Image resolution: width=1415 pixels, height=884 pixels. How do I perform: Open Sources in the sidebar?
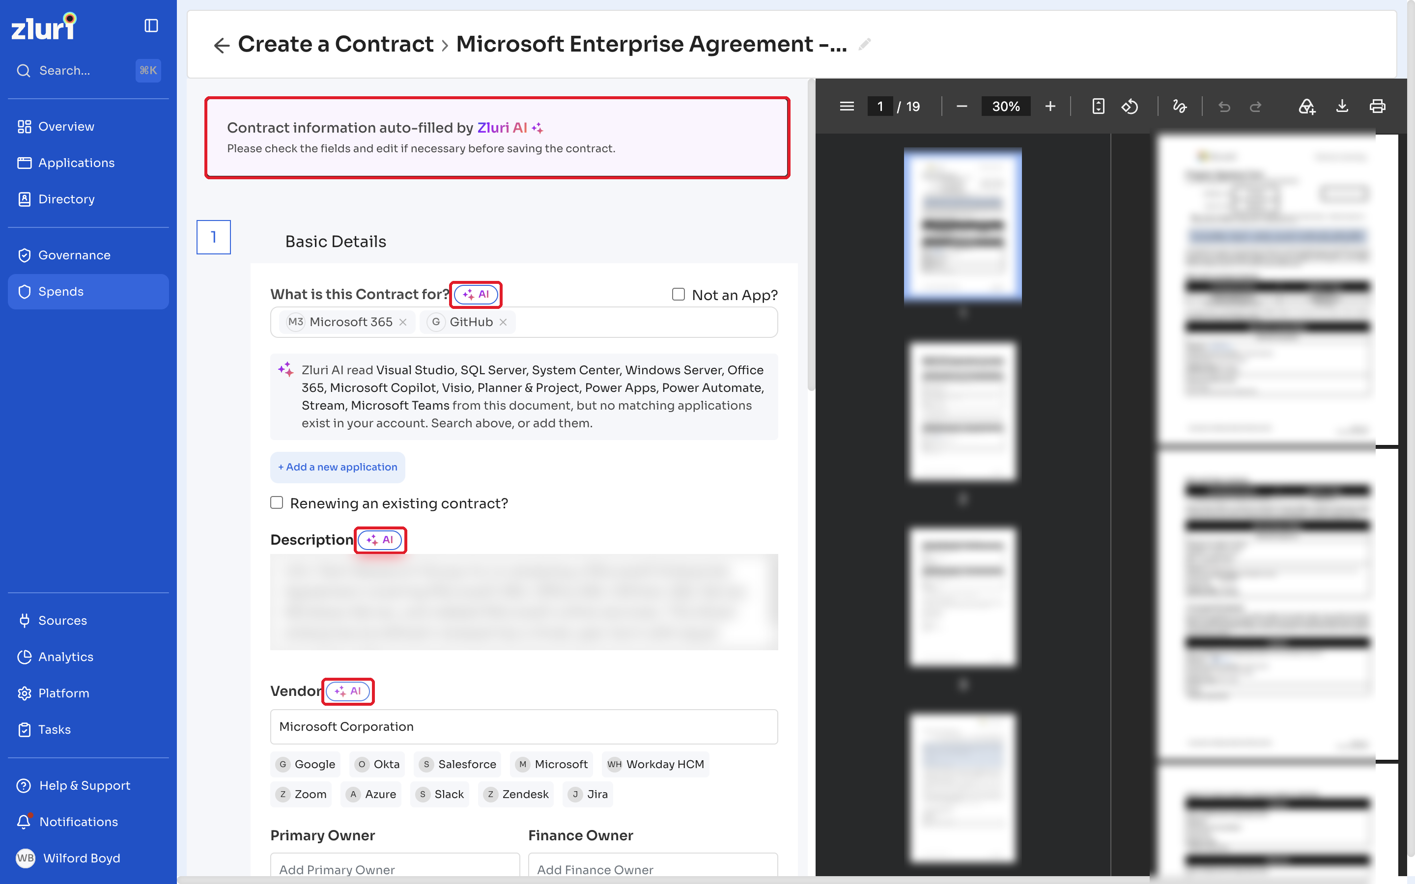click(x=88, y=620)
